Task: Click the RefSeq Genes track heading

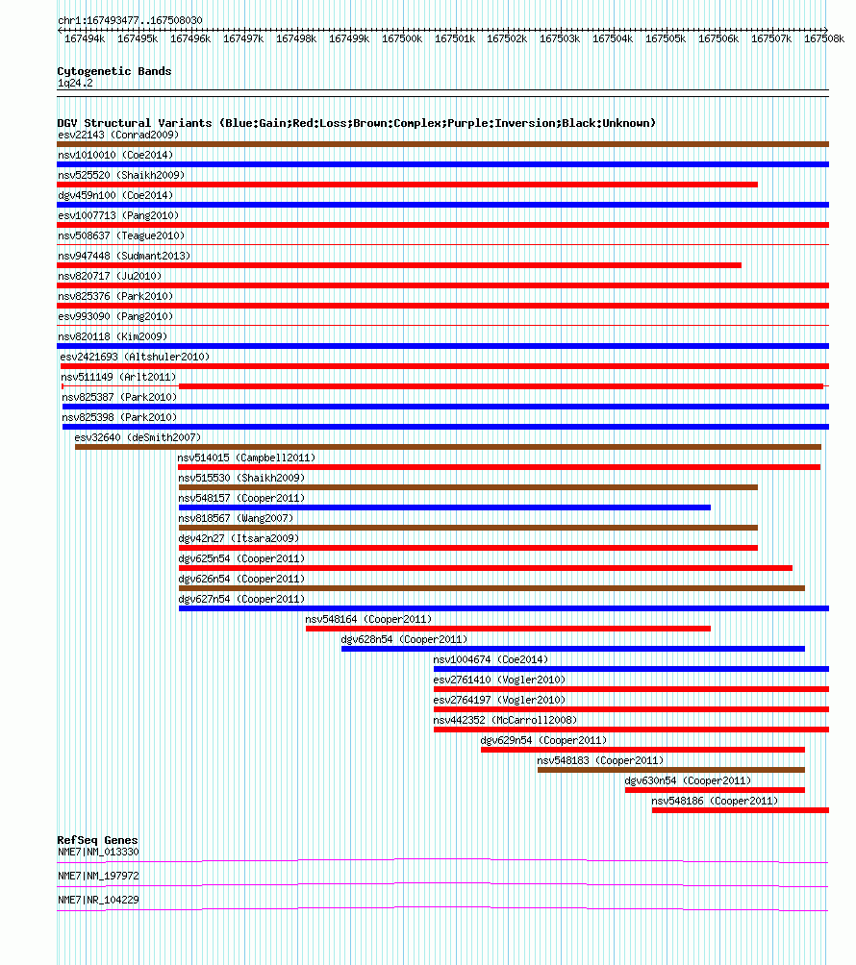Action: (97, 840)
